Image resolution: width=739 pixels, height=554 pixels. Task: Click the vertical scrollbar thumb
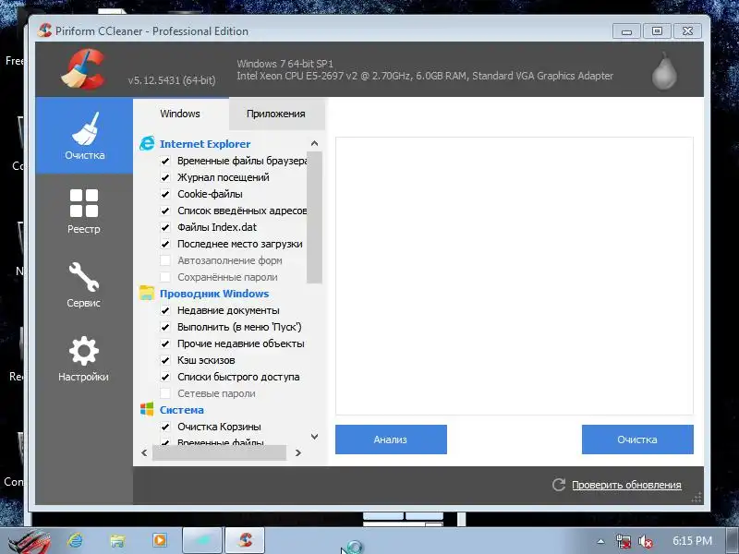[x=314, y=217]
